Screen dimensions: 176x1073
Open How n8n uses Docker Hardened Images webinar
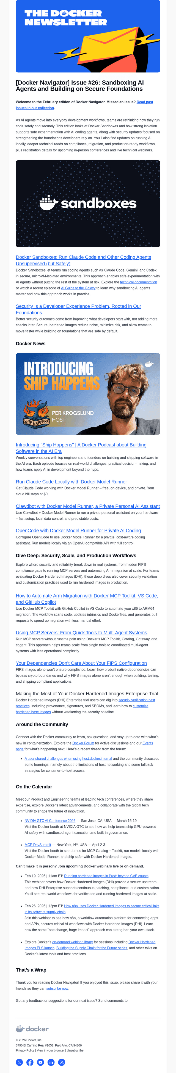[92, 909]
